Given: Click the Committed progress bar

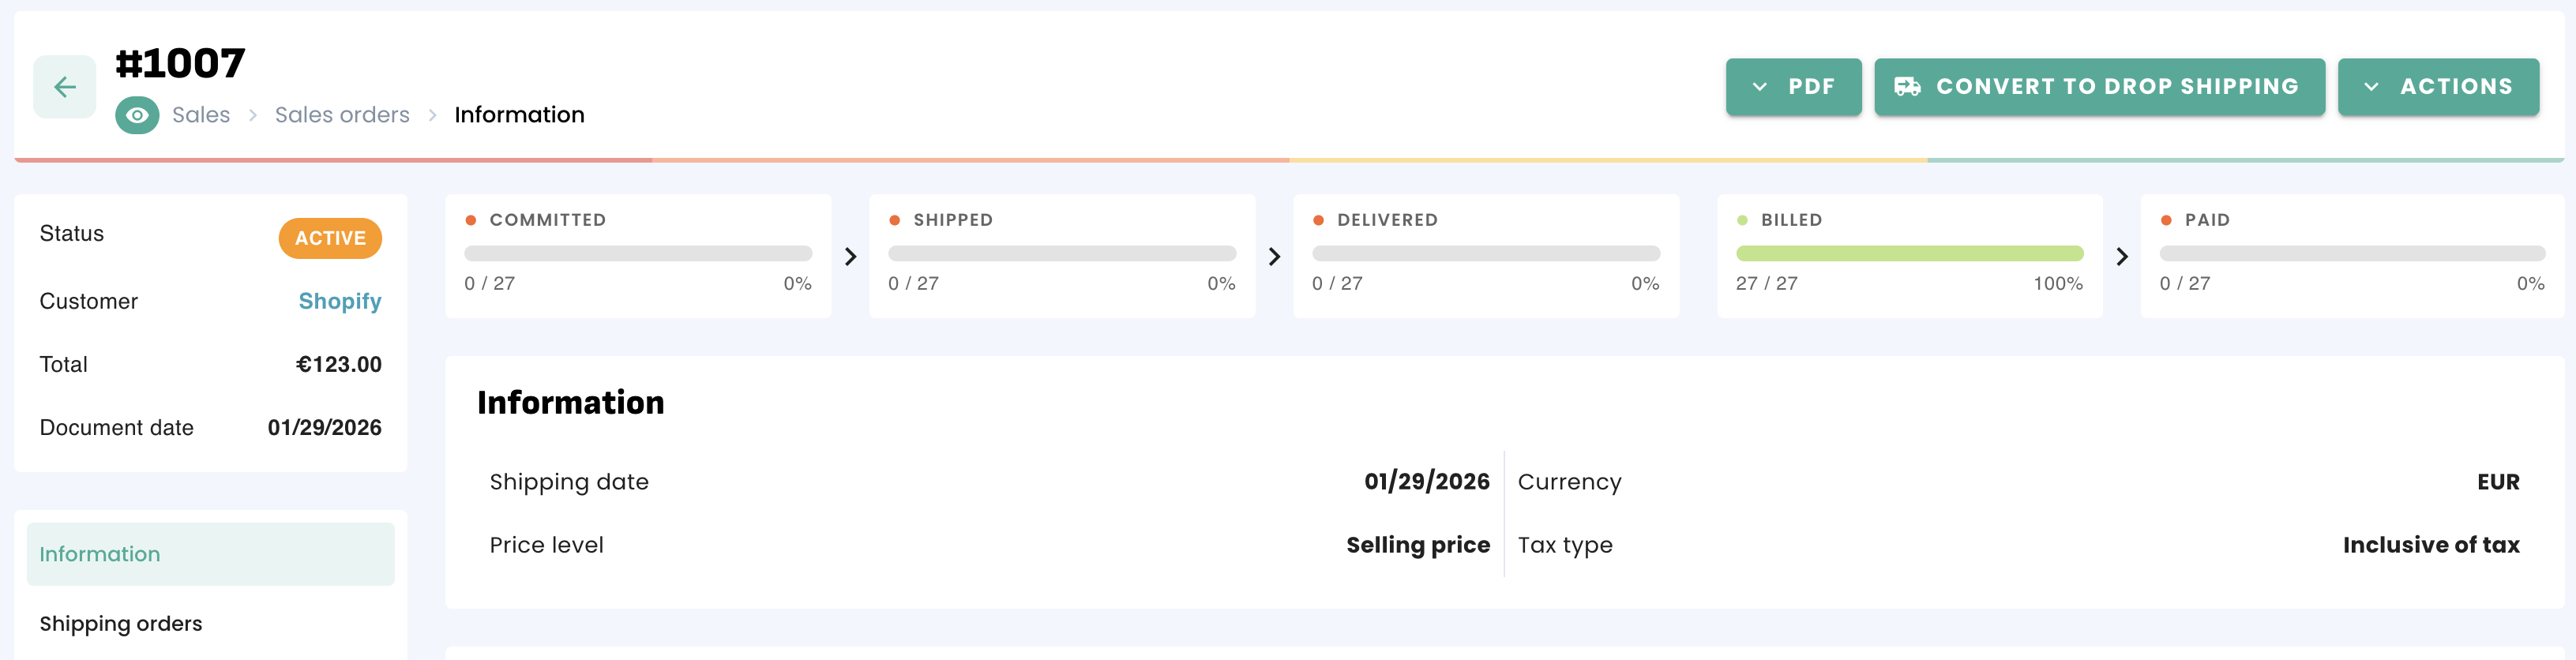Looking at the screenshot, I should click(x=638, y=254).
